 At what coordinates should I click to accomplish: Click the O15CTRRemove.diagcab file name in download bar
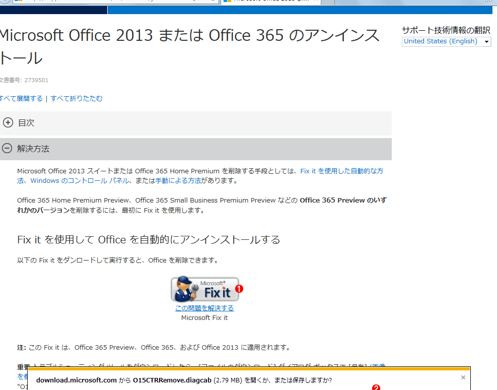172,380
